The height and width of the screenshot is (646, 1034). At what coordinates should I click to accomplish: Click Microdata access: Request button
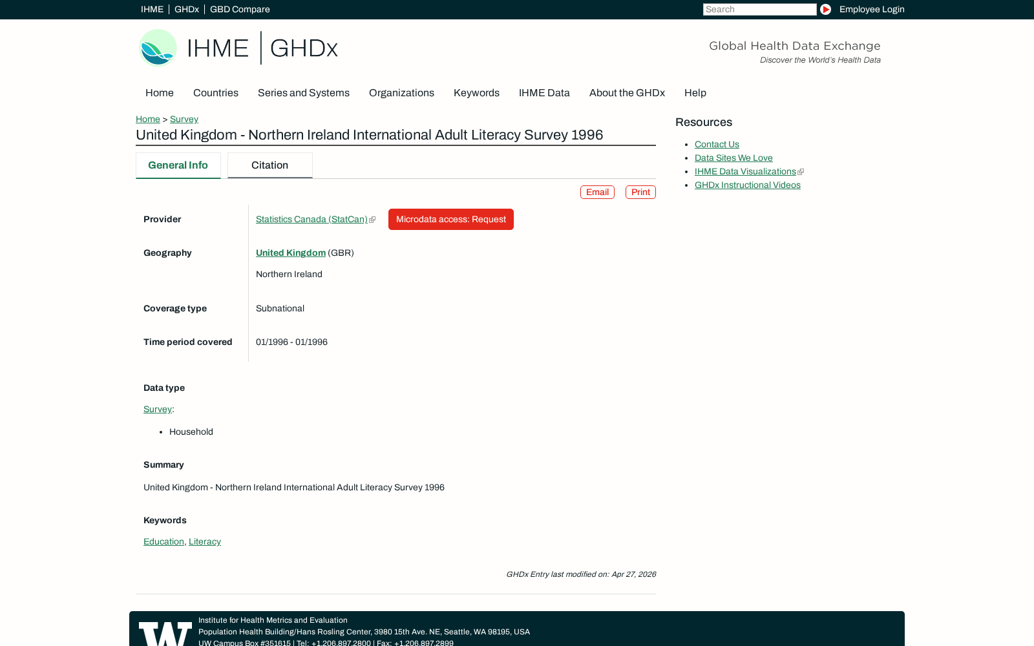451,220
